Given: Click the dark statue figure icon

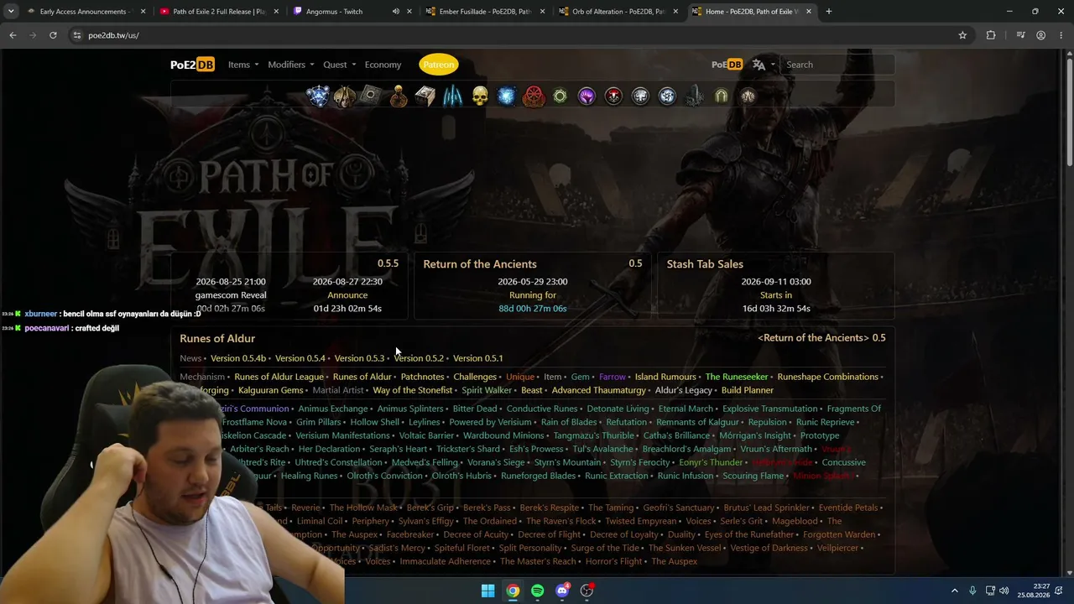Looking at the screenshot, I should [694, 96].
